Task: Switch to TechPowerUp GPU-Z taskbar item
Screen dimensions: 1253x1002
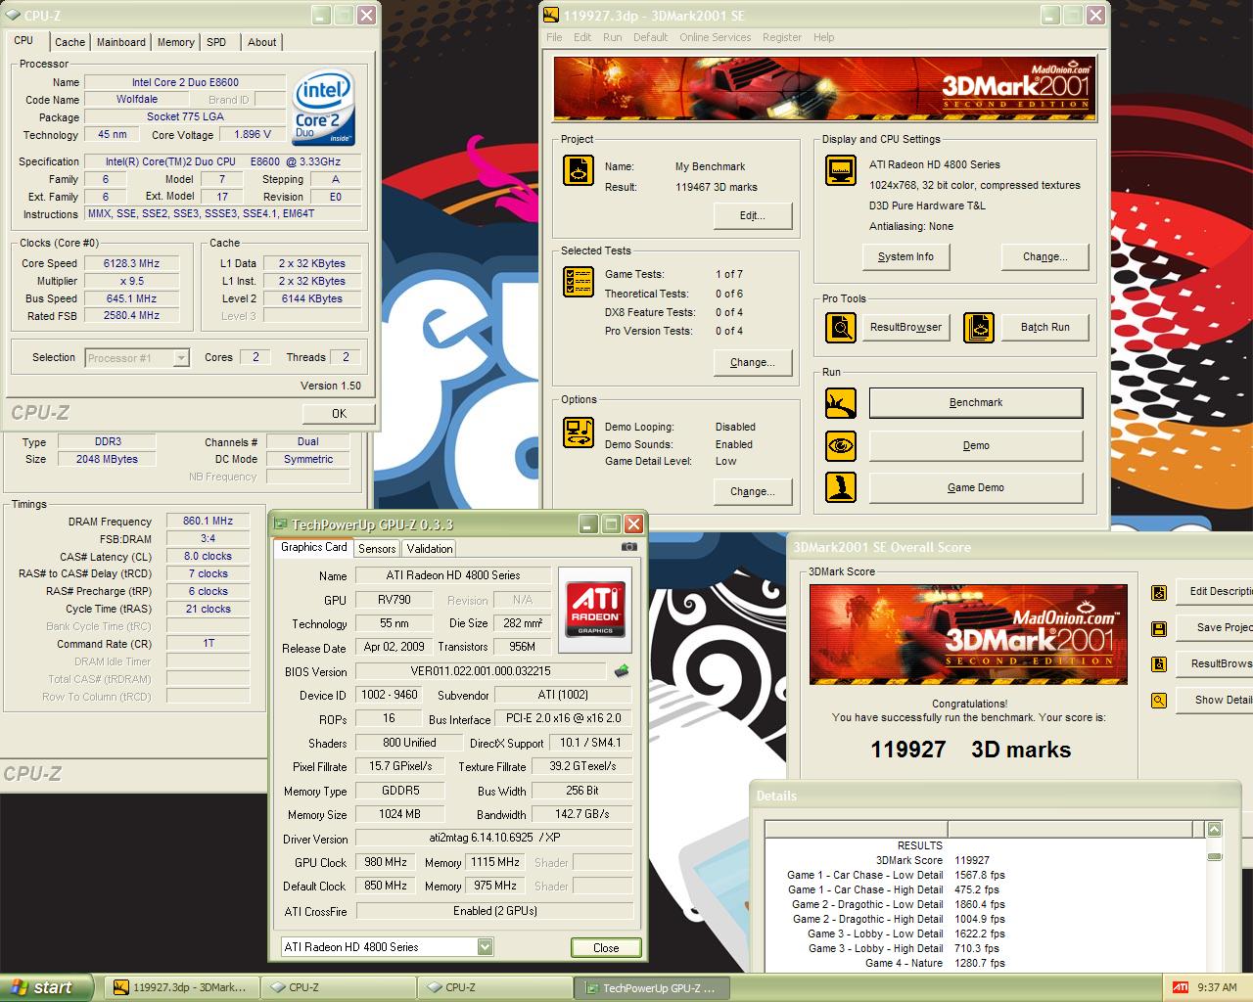Action: pyautogui.click(x=651, y=987)
